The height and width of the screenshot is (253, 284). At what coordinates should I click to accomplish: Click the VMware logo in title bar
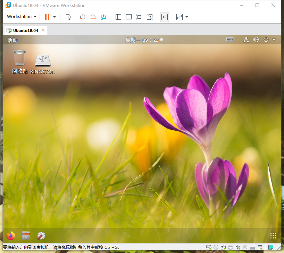pyautogui.click(x=8, y=5)
